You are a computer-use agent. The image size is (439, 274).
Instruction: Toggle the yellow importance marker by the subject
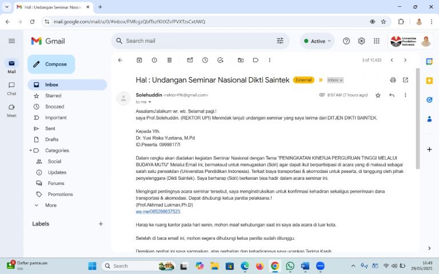pos(321,80)
